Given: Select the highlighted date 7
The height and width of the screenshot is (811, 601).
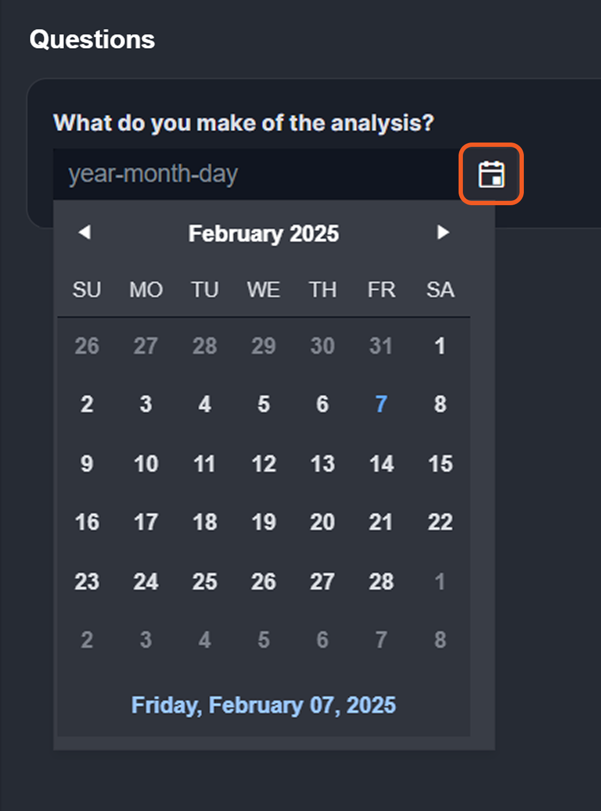Looking at the screenshot, I should tap(380, 404).
